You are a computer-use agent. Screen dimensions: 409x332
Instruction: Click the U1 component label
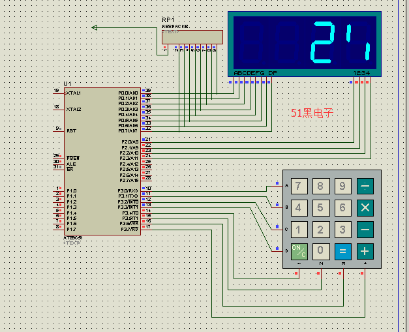(67, 83)
